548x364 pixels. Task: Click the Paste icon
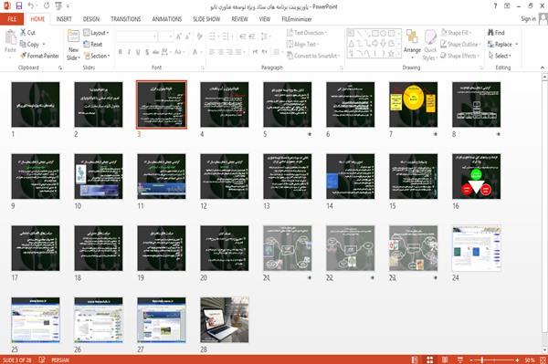tap(10, 36)
